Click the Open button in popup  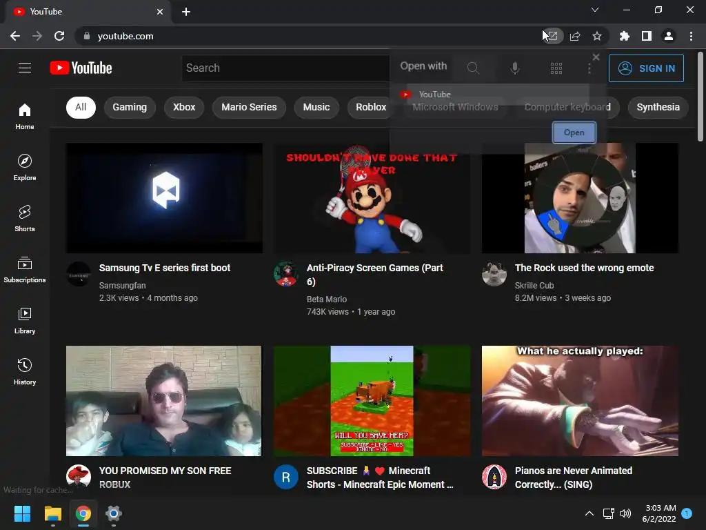coord(574,132)
